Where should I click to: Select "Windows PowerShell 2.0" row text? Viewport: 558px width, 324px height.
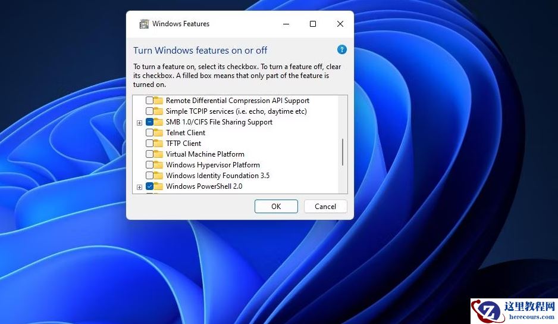click(x=204, y=186)
